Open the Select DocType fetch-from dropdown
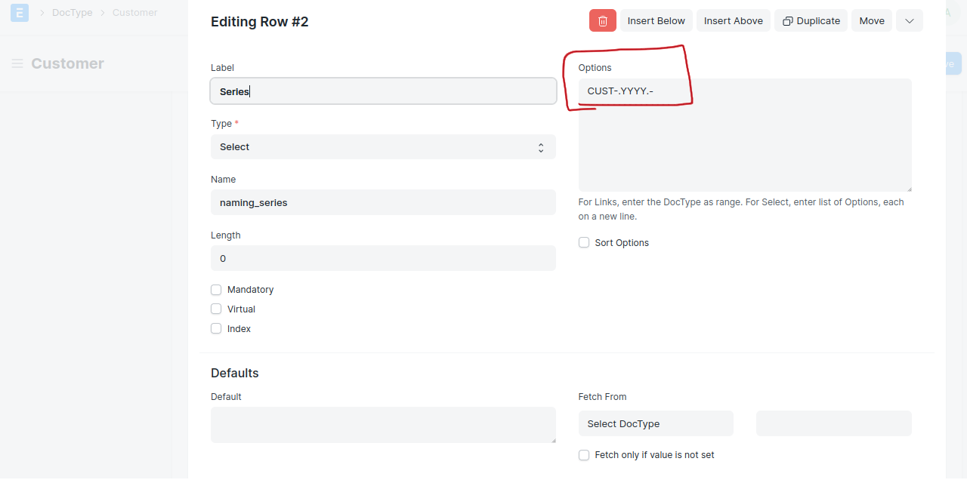This screenshot has width=967, height=483. pos(656,424)
